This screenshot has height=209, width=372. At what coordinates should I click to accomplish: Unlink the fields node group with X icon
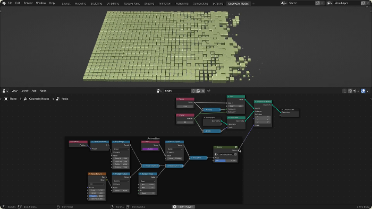click(203, 91)
